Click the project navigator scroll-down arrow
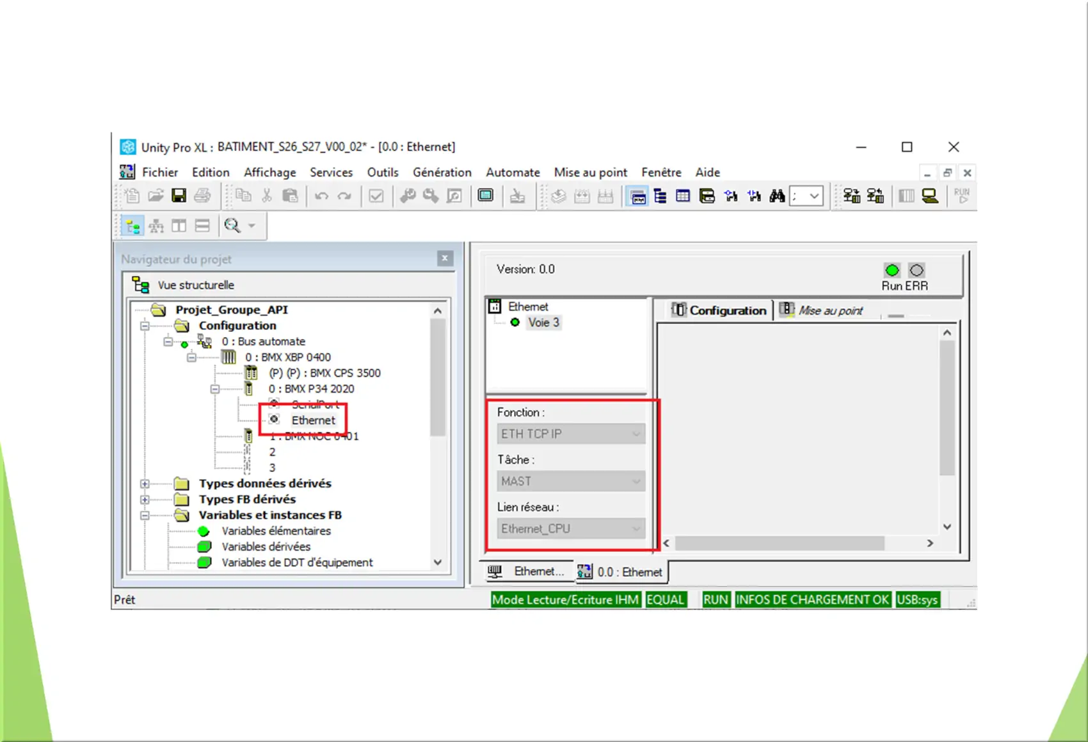This screenshot has width=1088, height=742. point(438,562)
